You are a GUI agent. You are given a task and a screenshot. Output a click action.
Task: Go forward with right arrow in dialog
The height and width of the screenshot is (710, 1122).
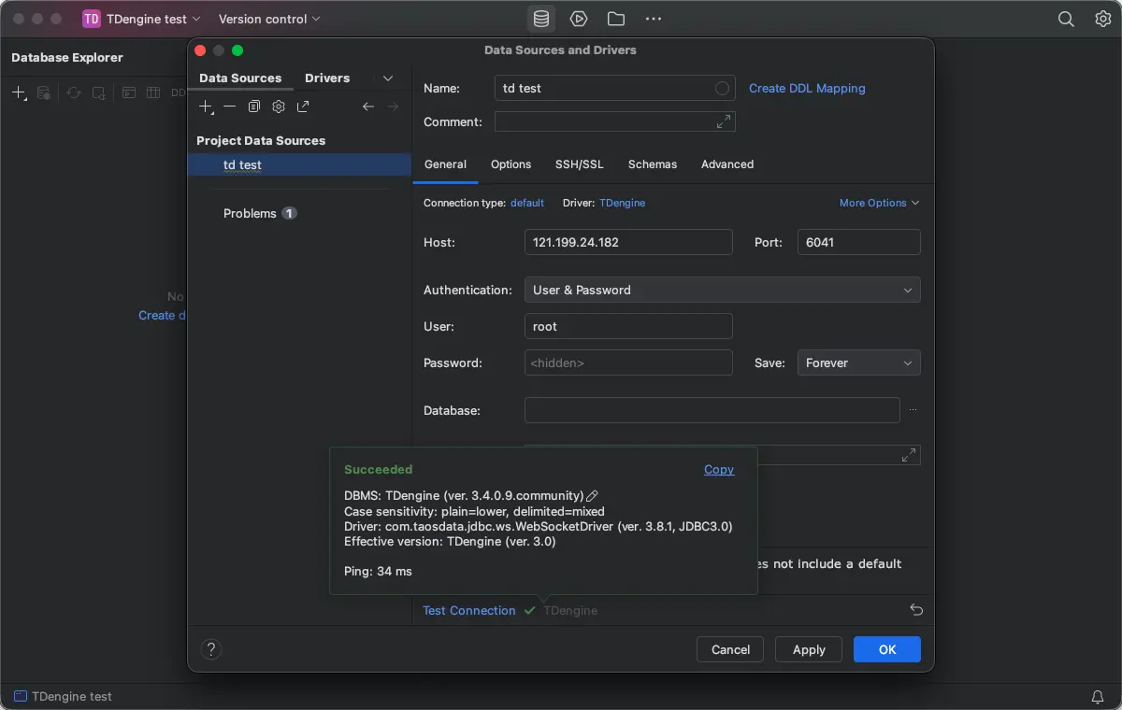[393, 106]
